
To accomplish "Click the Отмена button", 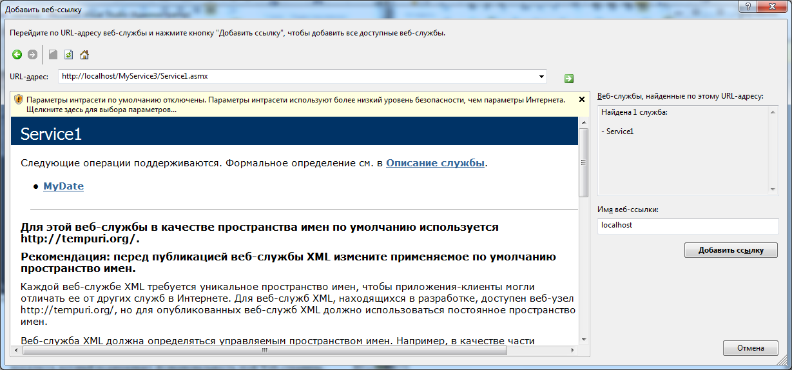I will pos(751,348).
